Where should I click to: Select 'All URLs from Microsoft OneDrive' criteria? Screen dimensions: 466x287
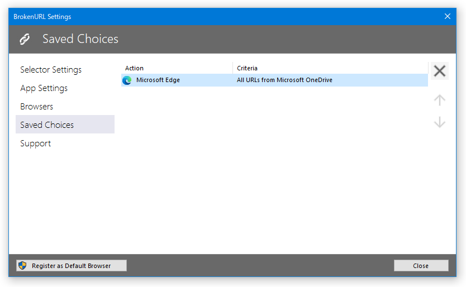pos(284,80)
